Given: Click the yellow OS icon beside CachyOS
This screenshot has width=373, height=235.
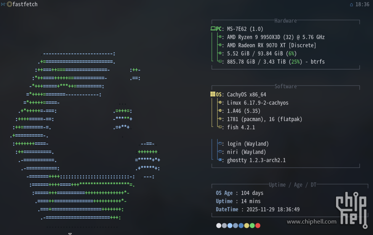Looking at the screenshot, I should coord(213,94).
